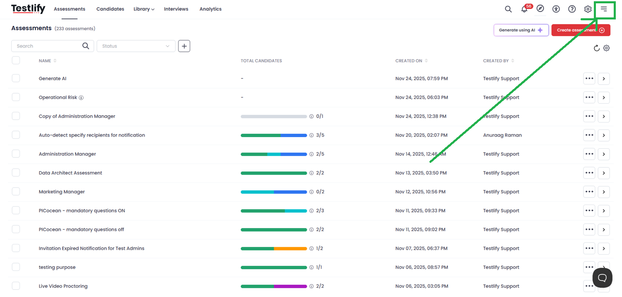Viewport: 622px width, 297px height.
Task: Open the settings gear in top navigation
Action: [588, 9]
